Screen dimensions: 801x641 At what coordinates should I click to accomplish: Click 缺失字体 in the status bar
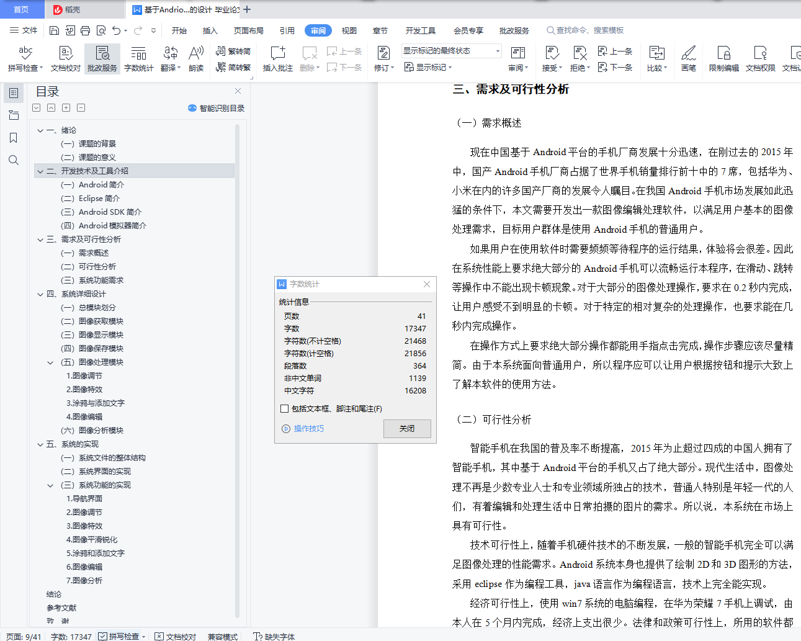pos(274,636)
